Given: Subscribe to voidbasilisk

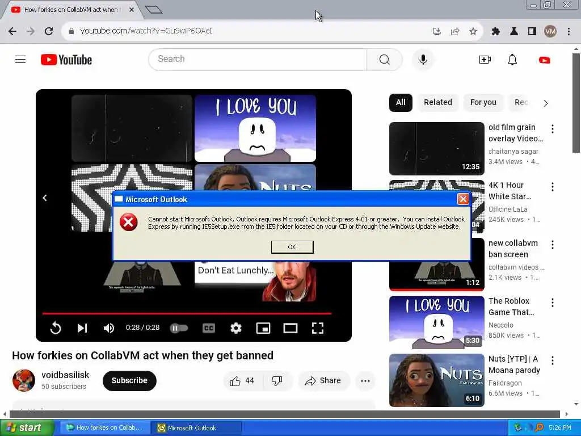Looking at the screenshot, I should coord(129,380).
